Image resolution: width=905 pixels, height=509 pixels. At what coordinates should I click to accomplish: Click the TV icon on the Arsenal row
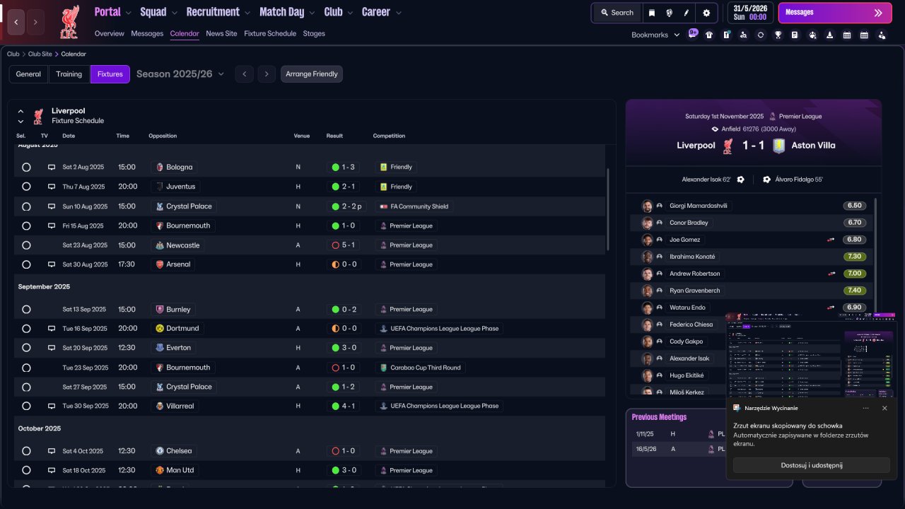52,264
